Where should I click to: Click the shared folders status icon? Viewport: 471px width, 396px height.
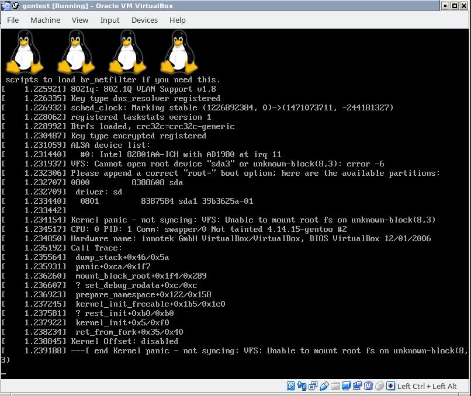(x=335, y=386)
